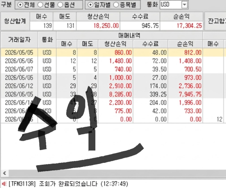Click the 339.25 fee cell
This screenshot has width=226, height=188.
[150, 94]
